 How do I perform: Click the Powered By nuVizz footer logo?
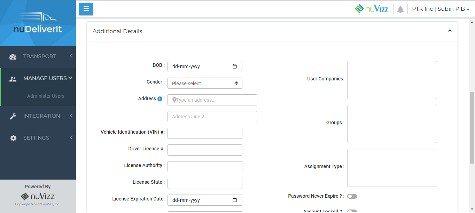(x=38, y=196)
